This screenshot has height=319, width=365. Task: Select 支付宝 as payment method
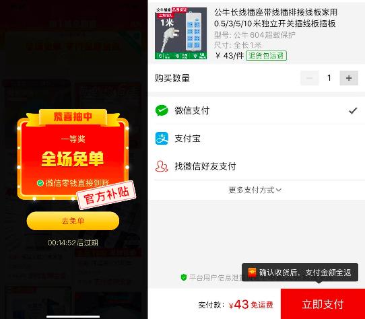pyautogui.click(x=257, y=139)
